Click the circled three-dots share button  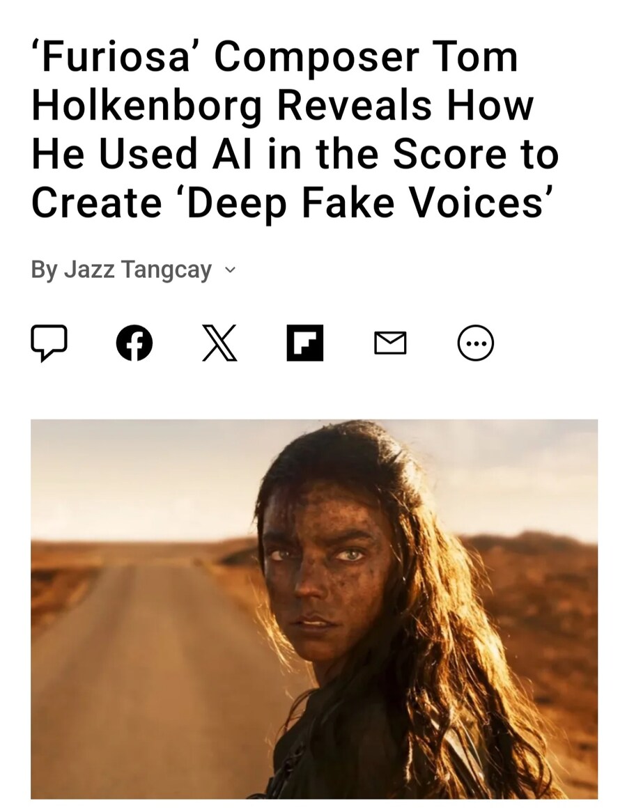coord(476,343)
